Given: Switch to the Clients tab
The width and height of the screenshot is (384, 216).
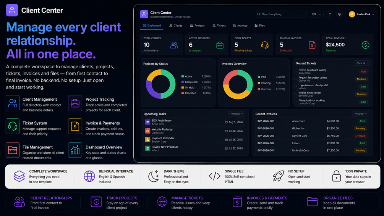Looking at the screenshot, I should pos(176,26).
